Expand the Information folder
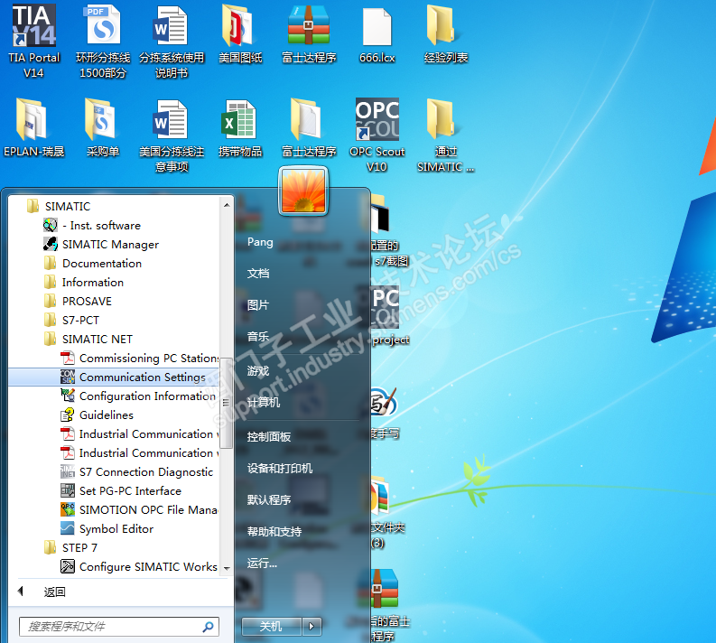Viewport: 716px width, 643px height. tap(84, 283)
